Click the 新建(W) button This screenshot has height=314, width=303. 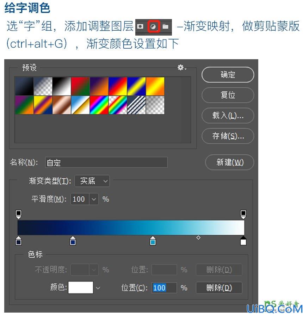click(x=230, y=162)
